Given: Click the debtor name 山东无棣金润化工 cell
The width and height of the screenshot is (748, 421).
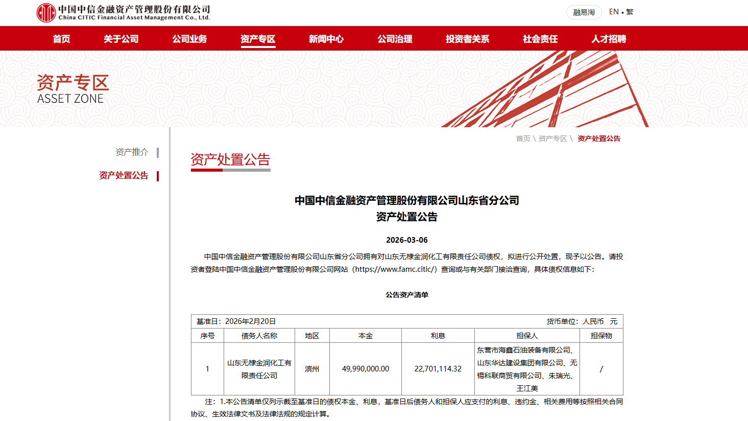Looking at the screenshot, I should tap(259, 369).
